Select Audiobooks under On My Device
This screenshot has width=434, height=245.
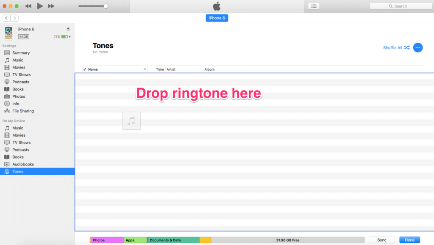23,164
